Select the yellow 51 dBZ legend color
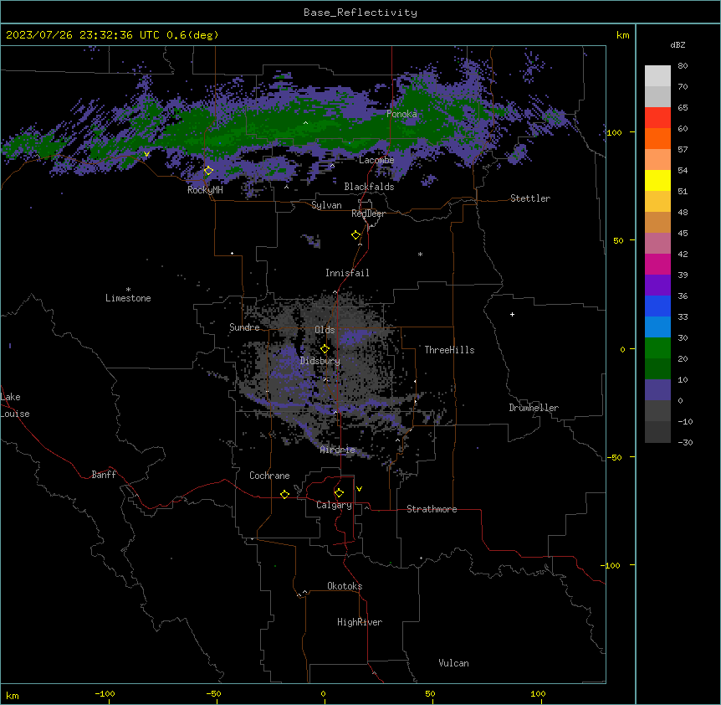 657,180
